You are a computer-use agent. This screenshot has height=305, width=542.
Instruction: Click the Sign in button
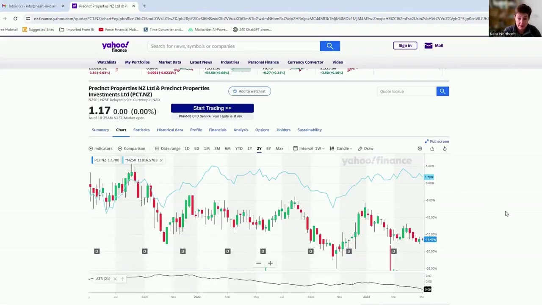(405, 46)
